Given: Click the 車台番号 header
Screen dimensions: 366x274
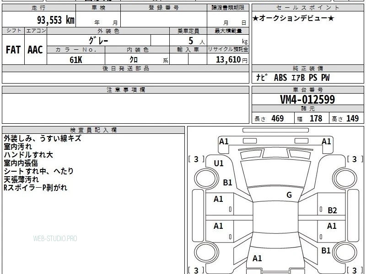Looking at the screenshot, I should (308, 90).
